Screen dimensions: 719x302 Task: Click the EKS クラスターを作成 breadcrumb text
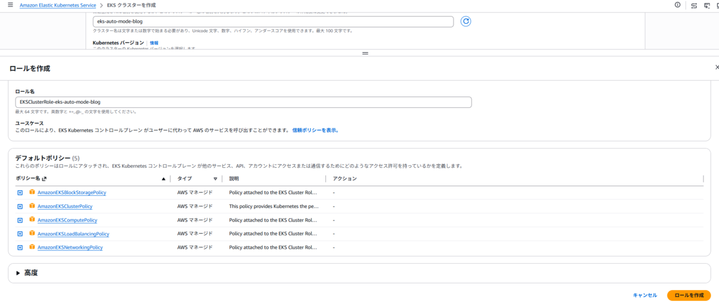coord(131,5)
